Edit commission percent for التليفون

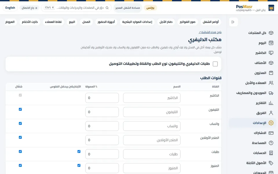102,112
